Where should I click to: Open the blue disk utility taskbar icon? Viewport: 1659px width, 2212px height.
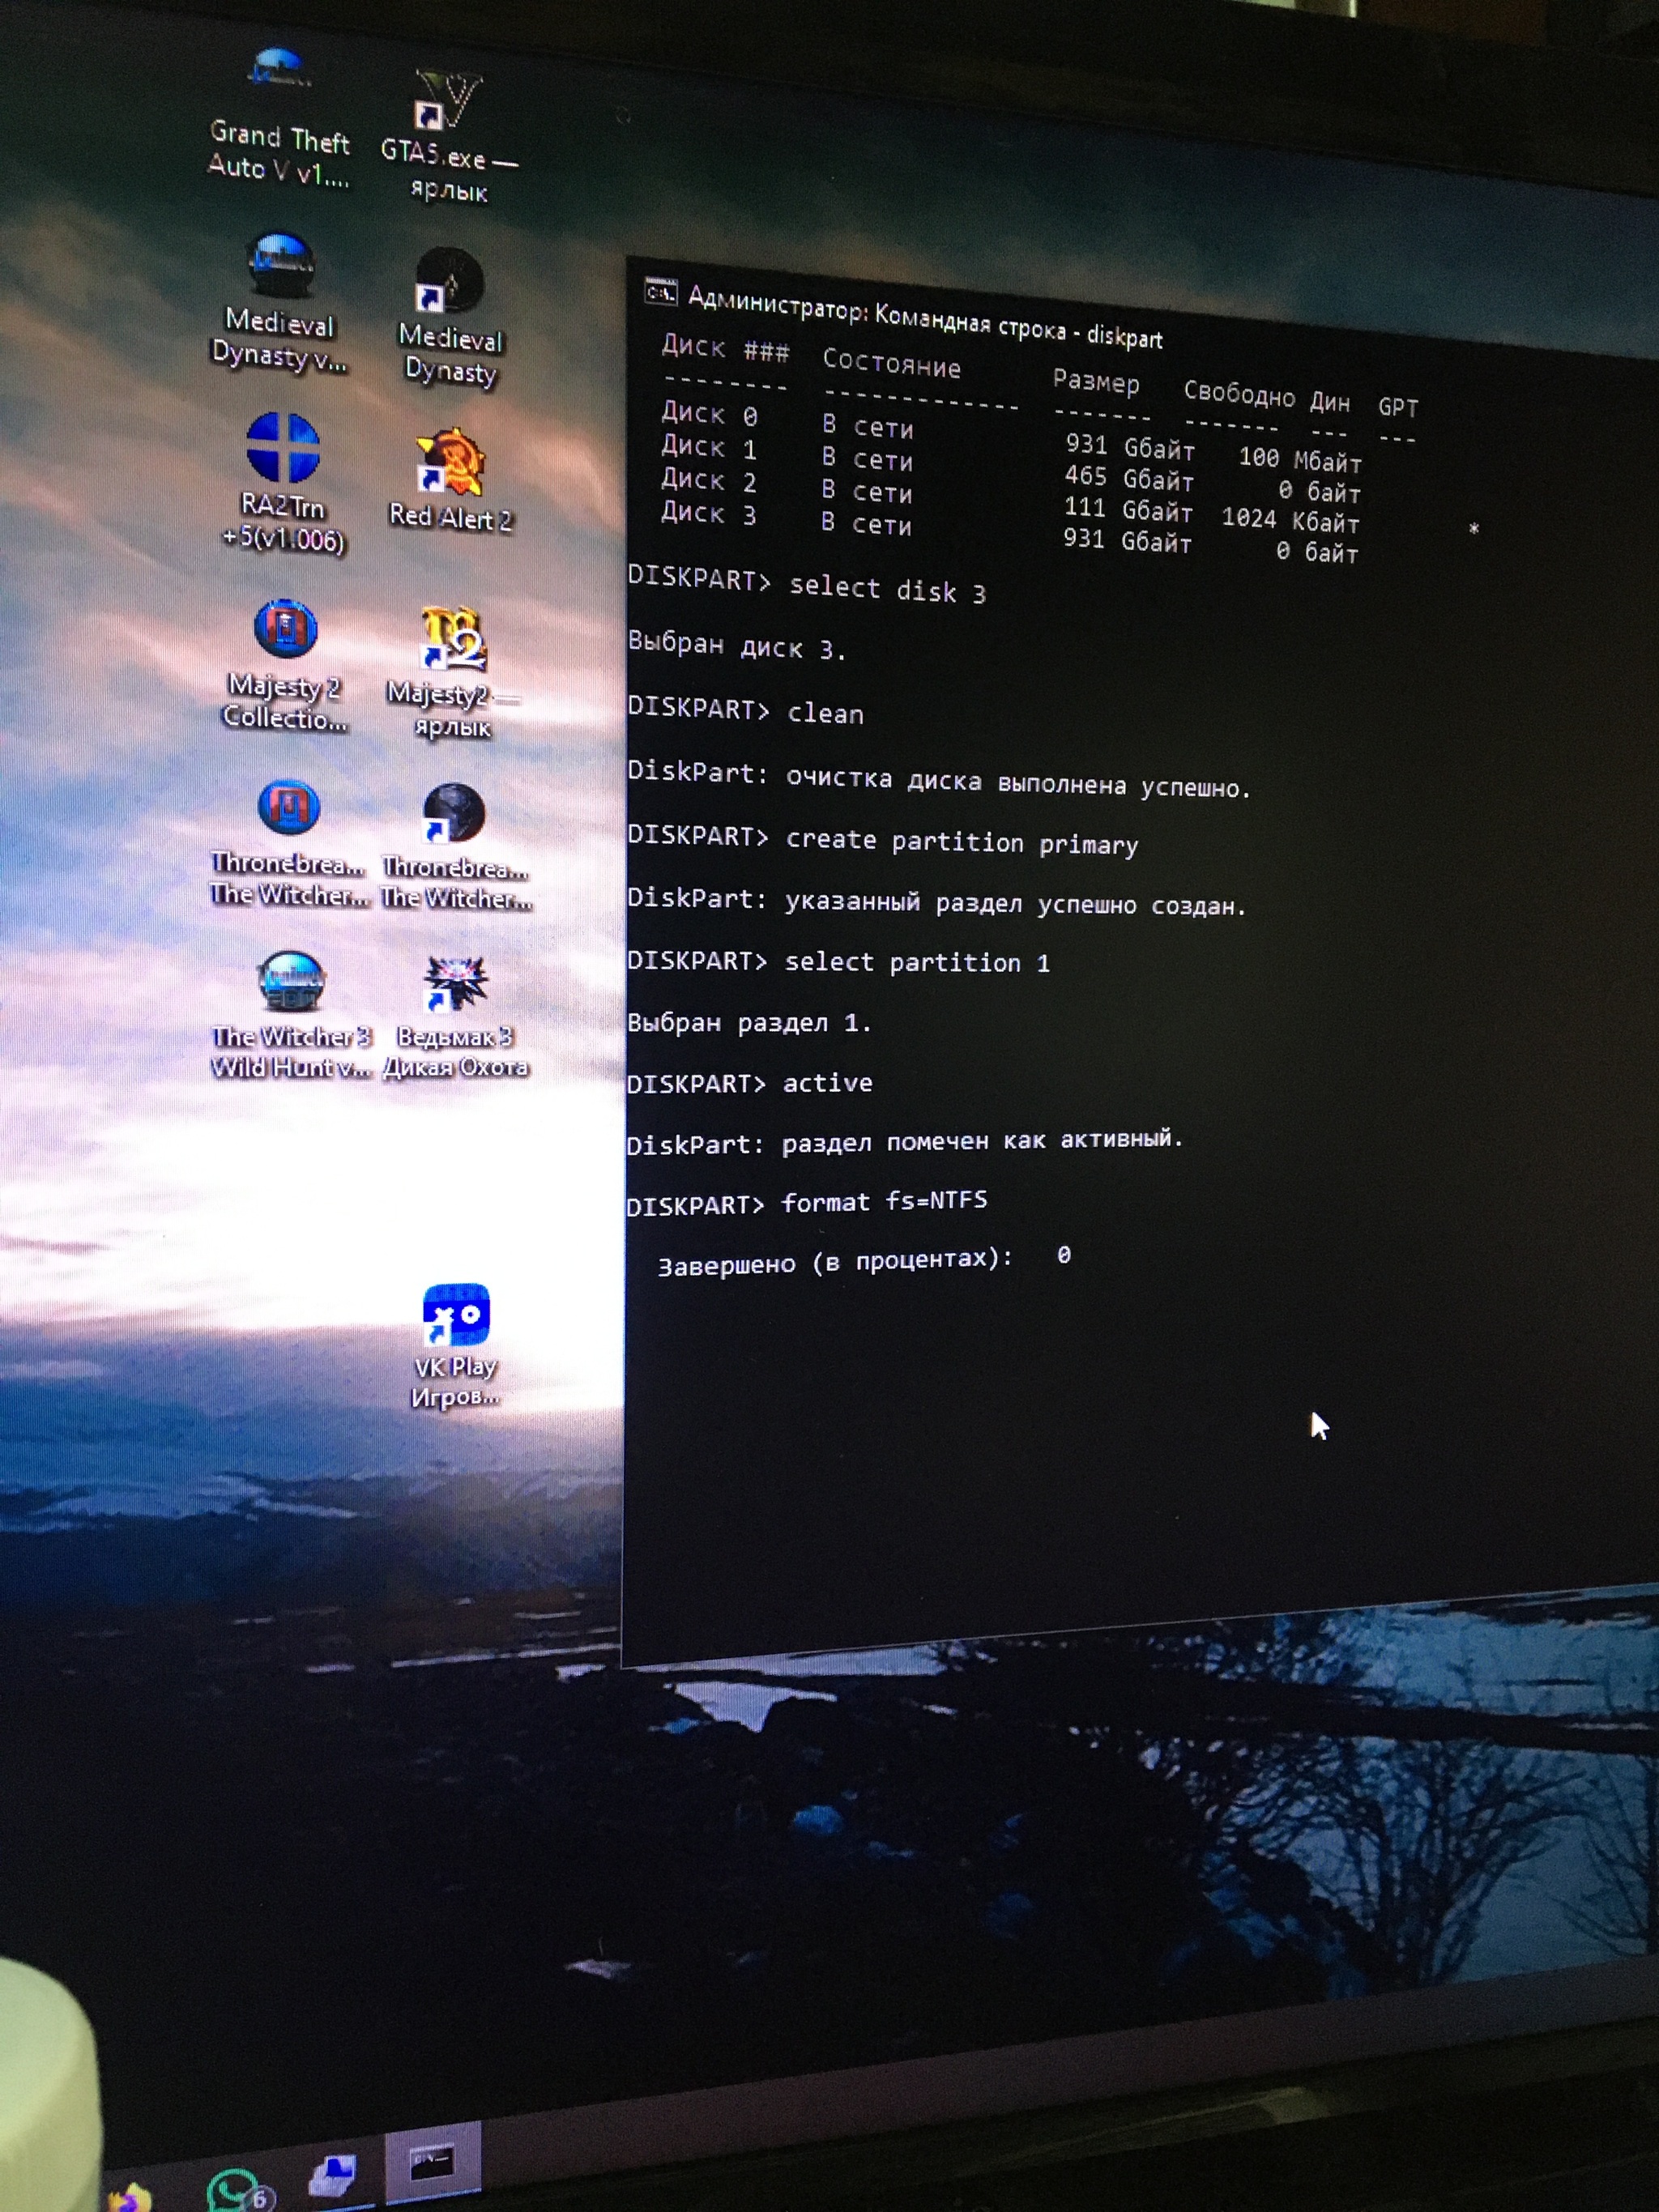pos(333,2174)
